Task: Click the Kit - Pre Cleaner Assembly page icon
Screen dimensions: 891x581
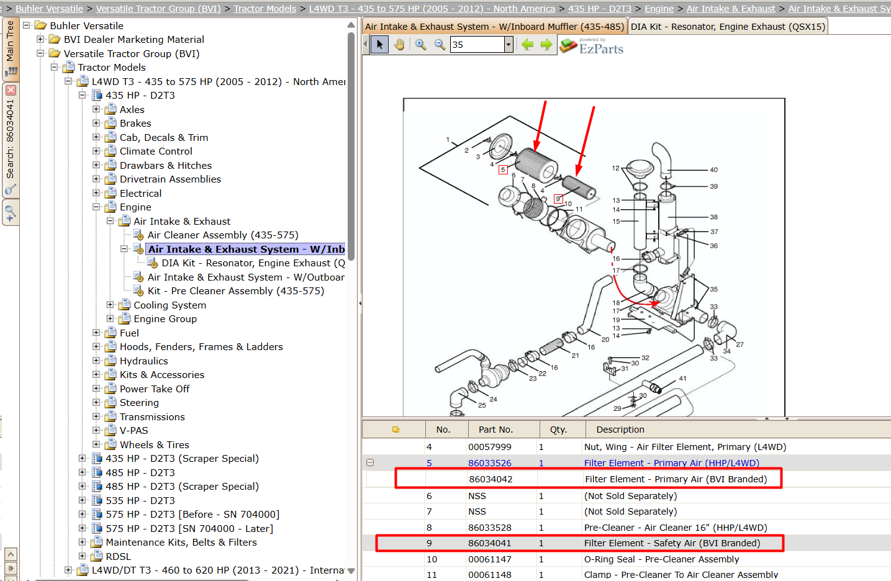Action: [x=139, y=290]
